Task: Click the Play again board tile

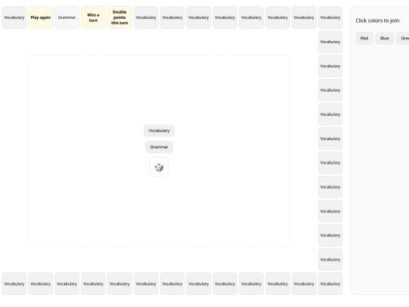Action: click(40, 17)
